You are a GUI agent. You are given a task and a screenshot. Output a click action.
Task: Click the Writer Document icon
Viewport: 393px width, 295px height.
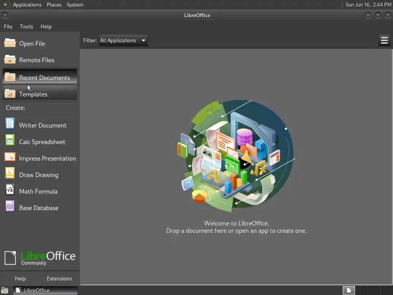[x=10, y=124]
